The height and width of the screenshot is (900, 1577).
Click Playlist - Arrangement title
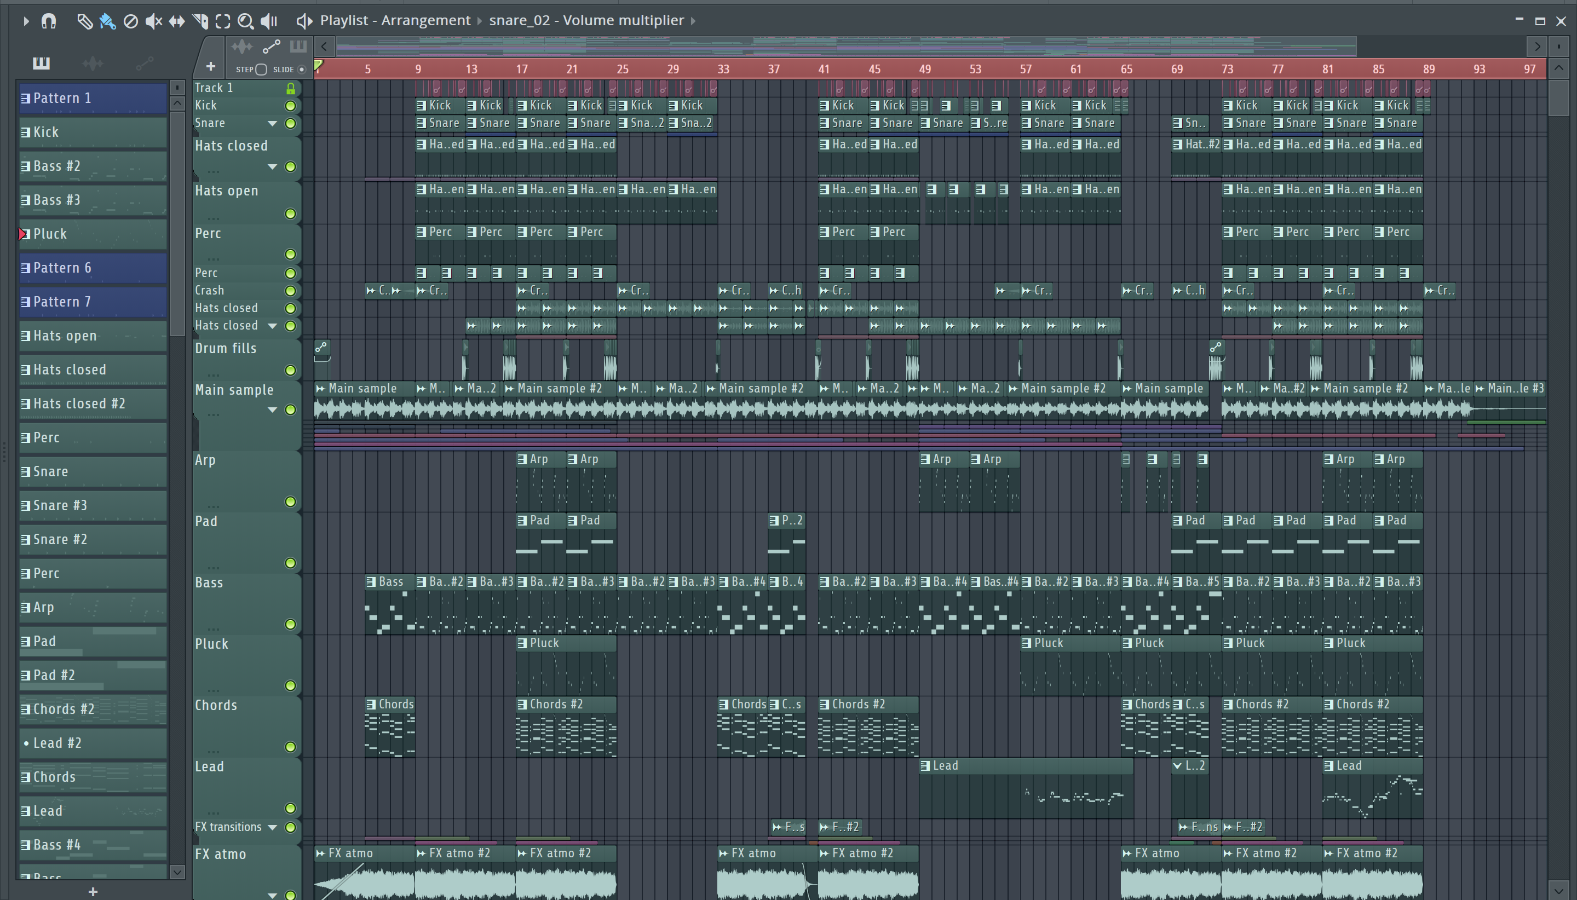(x=395, y=20)
